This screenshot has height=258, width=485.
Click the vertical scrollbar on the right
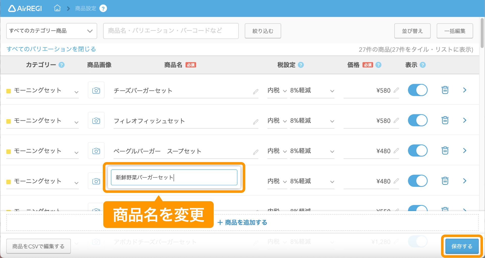[482, 33]
